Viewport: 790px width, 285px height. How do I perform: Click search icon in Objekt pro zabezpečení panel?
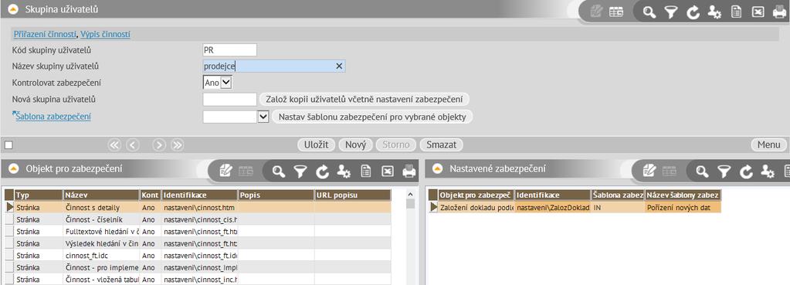pos(279,171)
